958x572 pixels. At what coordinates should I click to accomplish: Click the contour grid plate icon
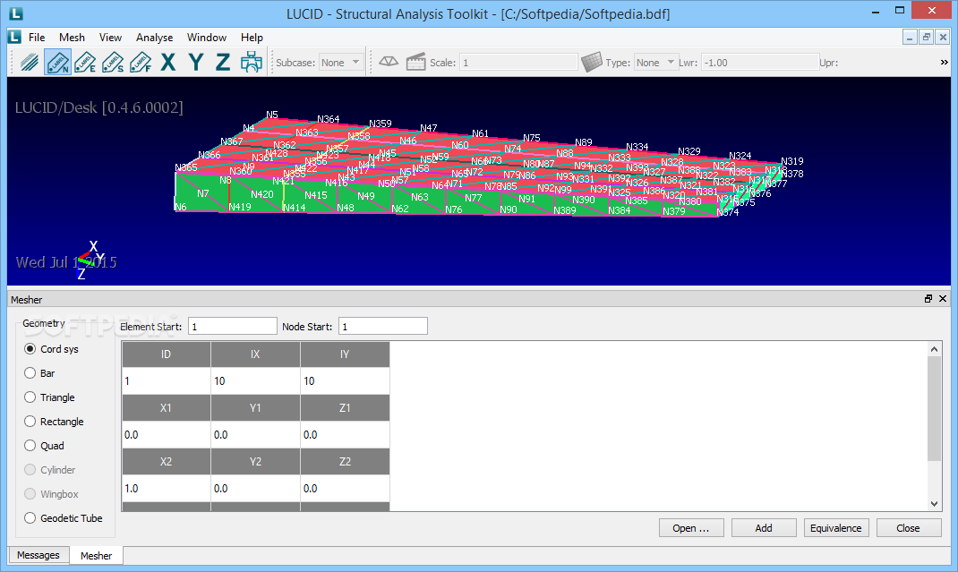click(592, 62)
